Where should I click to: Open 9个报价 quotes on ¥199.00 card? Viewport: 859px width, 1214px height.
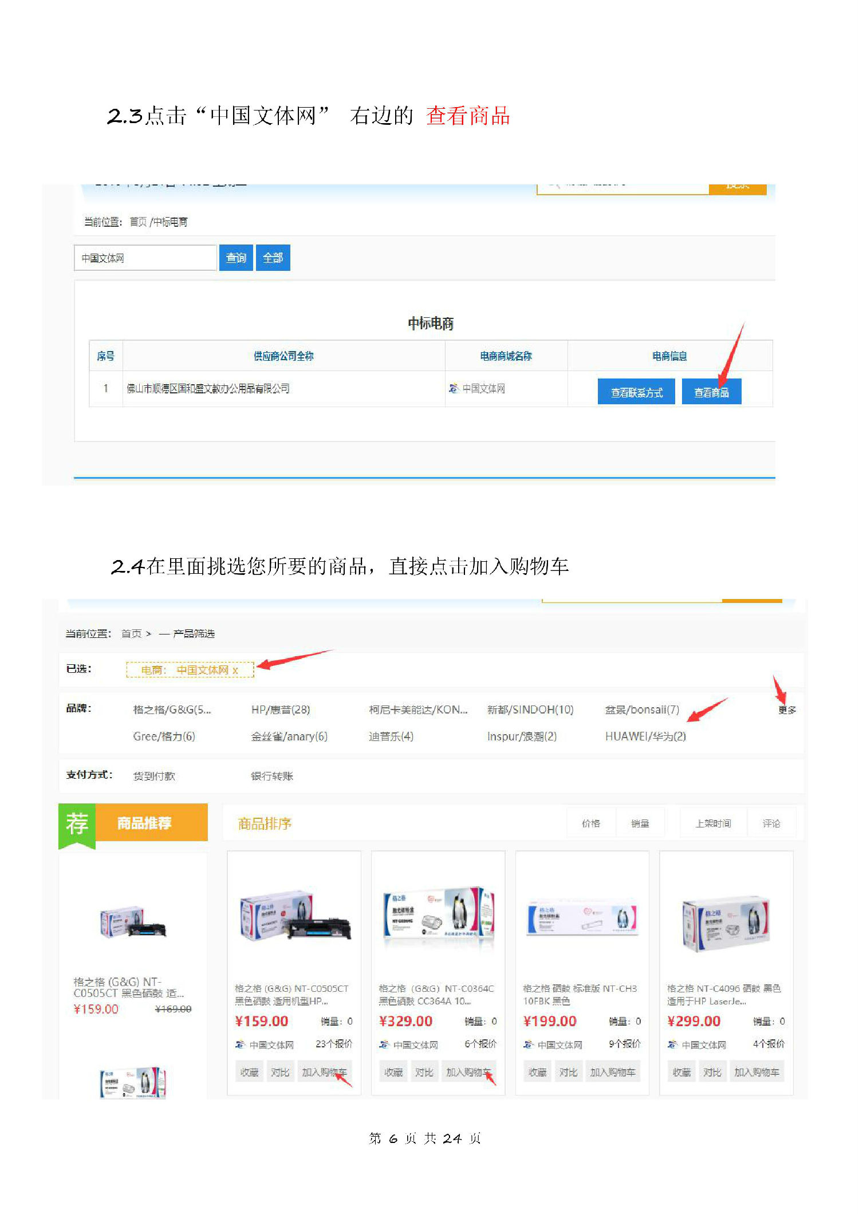tap(625, 1044)
